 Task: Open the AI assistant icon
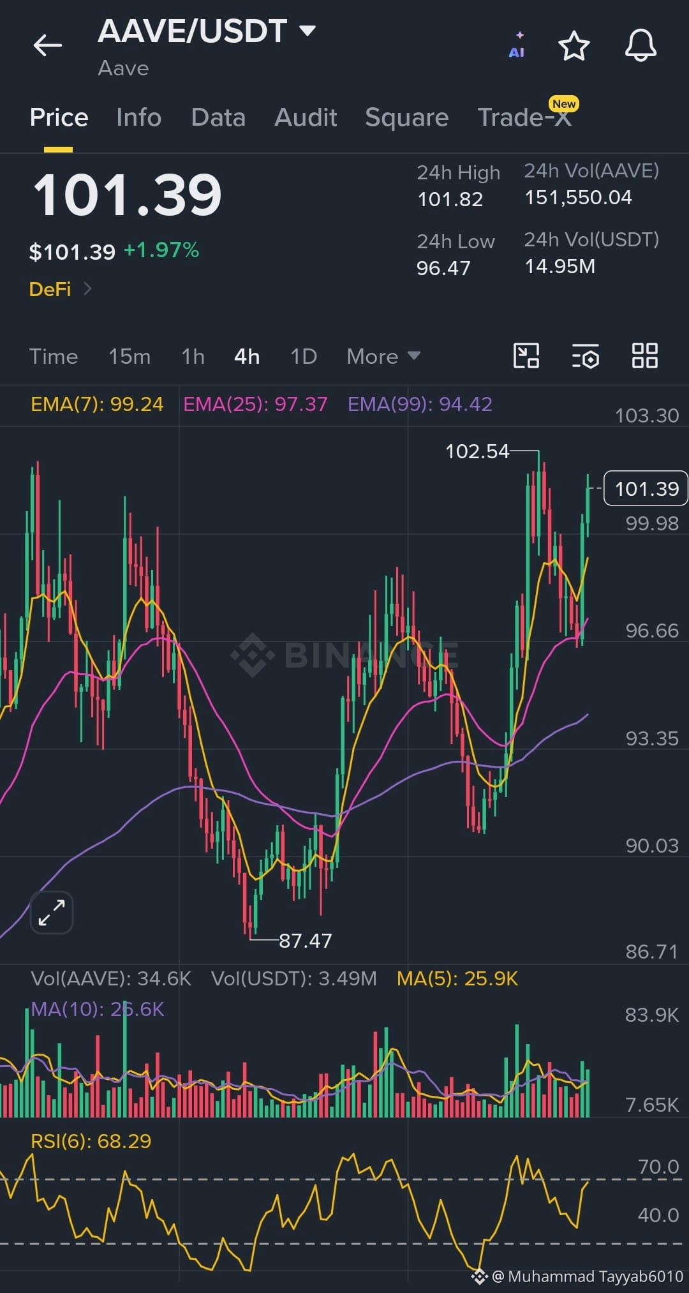point(517,45)
